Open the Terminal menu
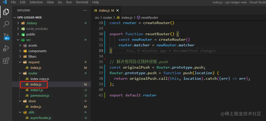Image resolution: width=266 pixels, height=121 pixels. pyautogui.click(x=82, y=2)
